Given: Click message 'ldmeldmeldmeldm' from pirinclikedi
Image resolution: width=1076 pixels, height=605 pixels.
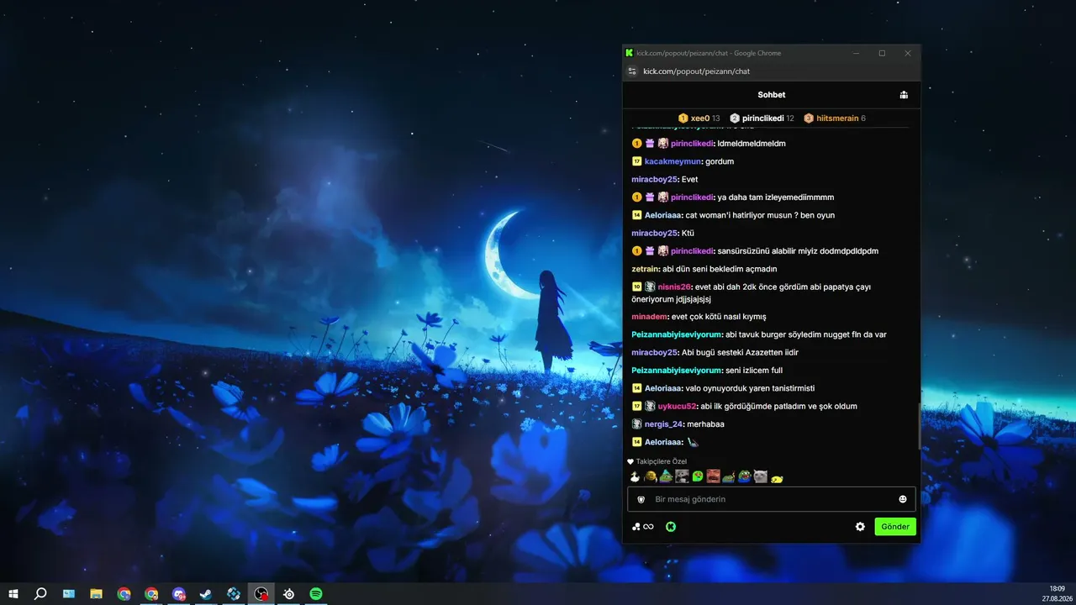Looking at the screenshot, I should (x=752, y=144).
